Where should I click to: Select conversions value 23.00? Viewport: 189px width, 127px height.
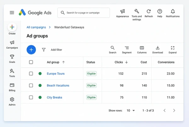click(170, 74)
